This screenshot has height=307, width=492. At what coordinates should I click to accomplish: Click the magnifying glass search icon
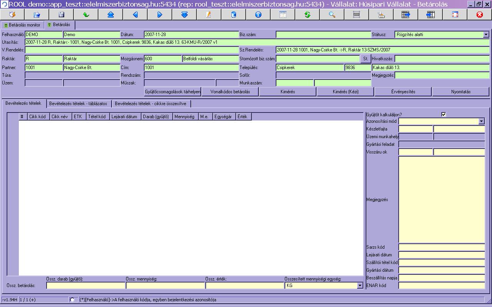click(332, 15)
